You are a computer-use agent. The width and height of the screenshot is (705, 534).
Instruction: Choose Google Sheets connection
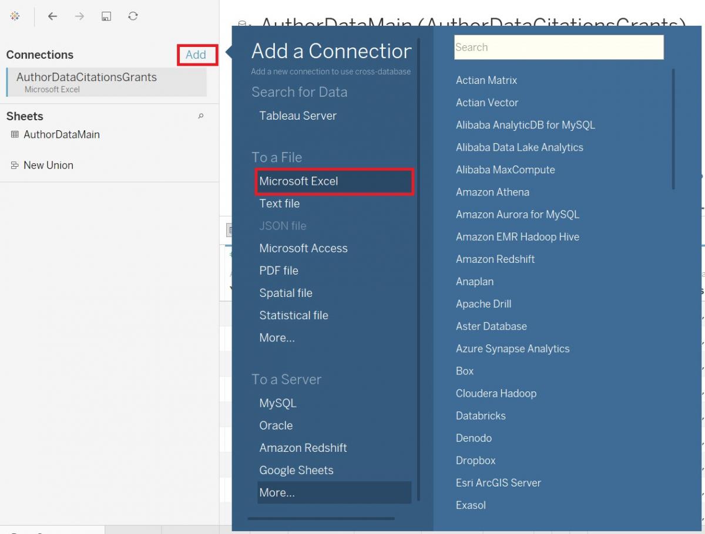coord(296,470)
